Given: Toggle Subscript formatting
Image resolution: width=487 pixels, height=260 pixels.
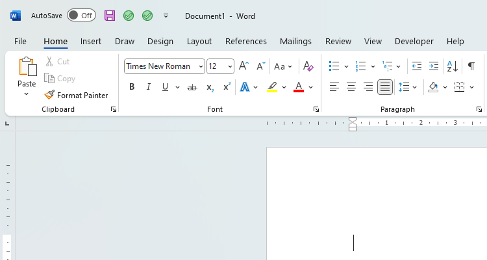Looking at the screenshot, I should pyautogui.click(x=210, y=88).
